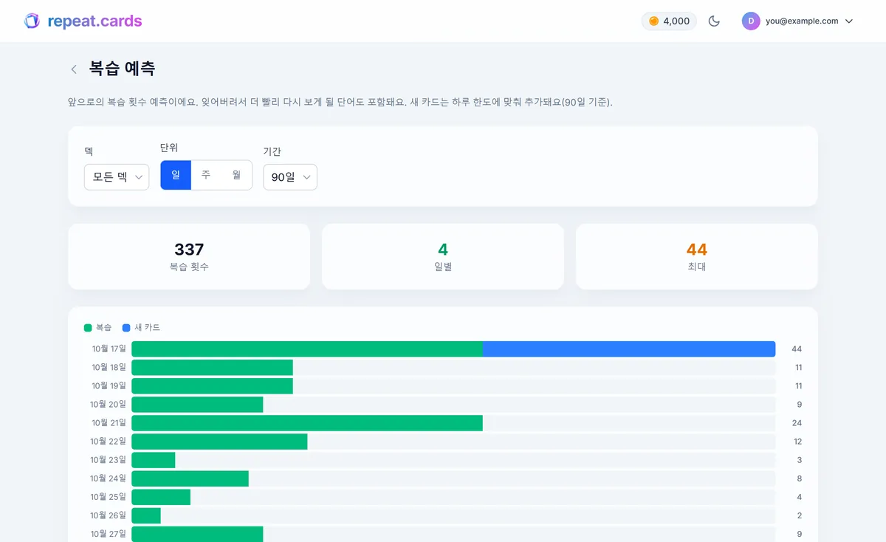Click the 10월 20일 date label

pos(109,405)
